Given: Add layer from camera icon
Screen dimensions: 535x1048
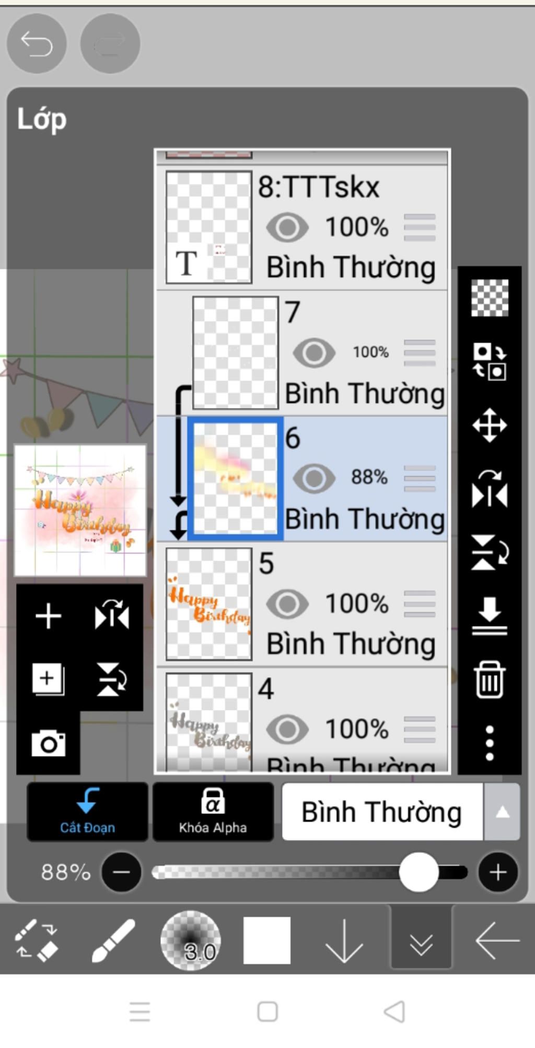Looking at the screenshot, I should pyautogui.click(x=49, y=743).
